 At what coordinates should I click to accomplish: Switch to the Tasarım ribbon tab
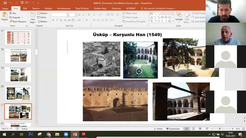coord(36,8)
